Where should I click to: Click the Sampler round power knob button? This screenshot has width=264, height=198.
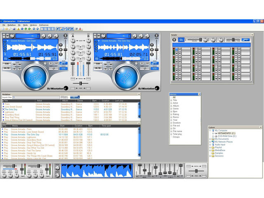pyautogui.click(x=174, y=40)
